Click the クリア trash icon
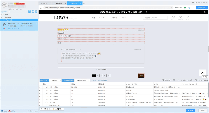Screen dimensions: 209x113 [x=174, y=80]
